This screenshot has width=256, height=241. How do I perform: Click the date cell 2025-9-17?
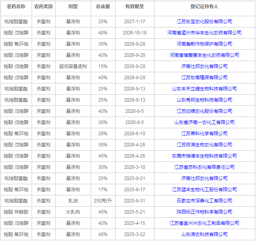134,190
